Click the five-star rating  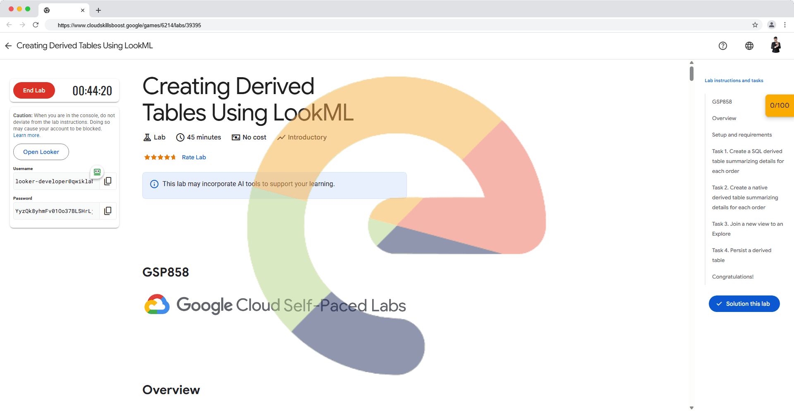tap(160, 157)
